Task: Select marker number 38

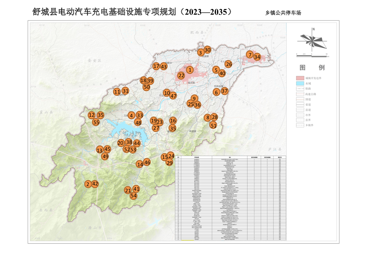Action: [129, 142]
